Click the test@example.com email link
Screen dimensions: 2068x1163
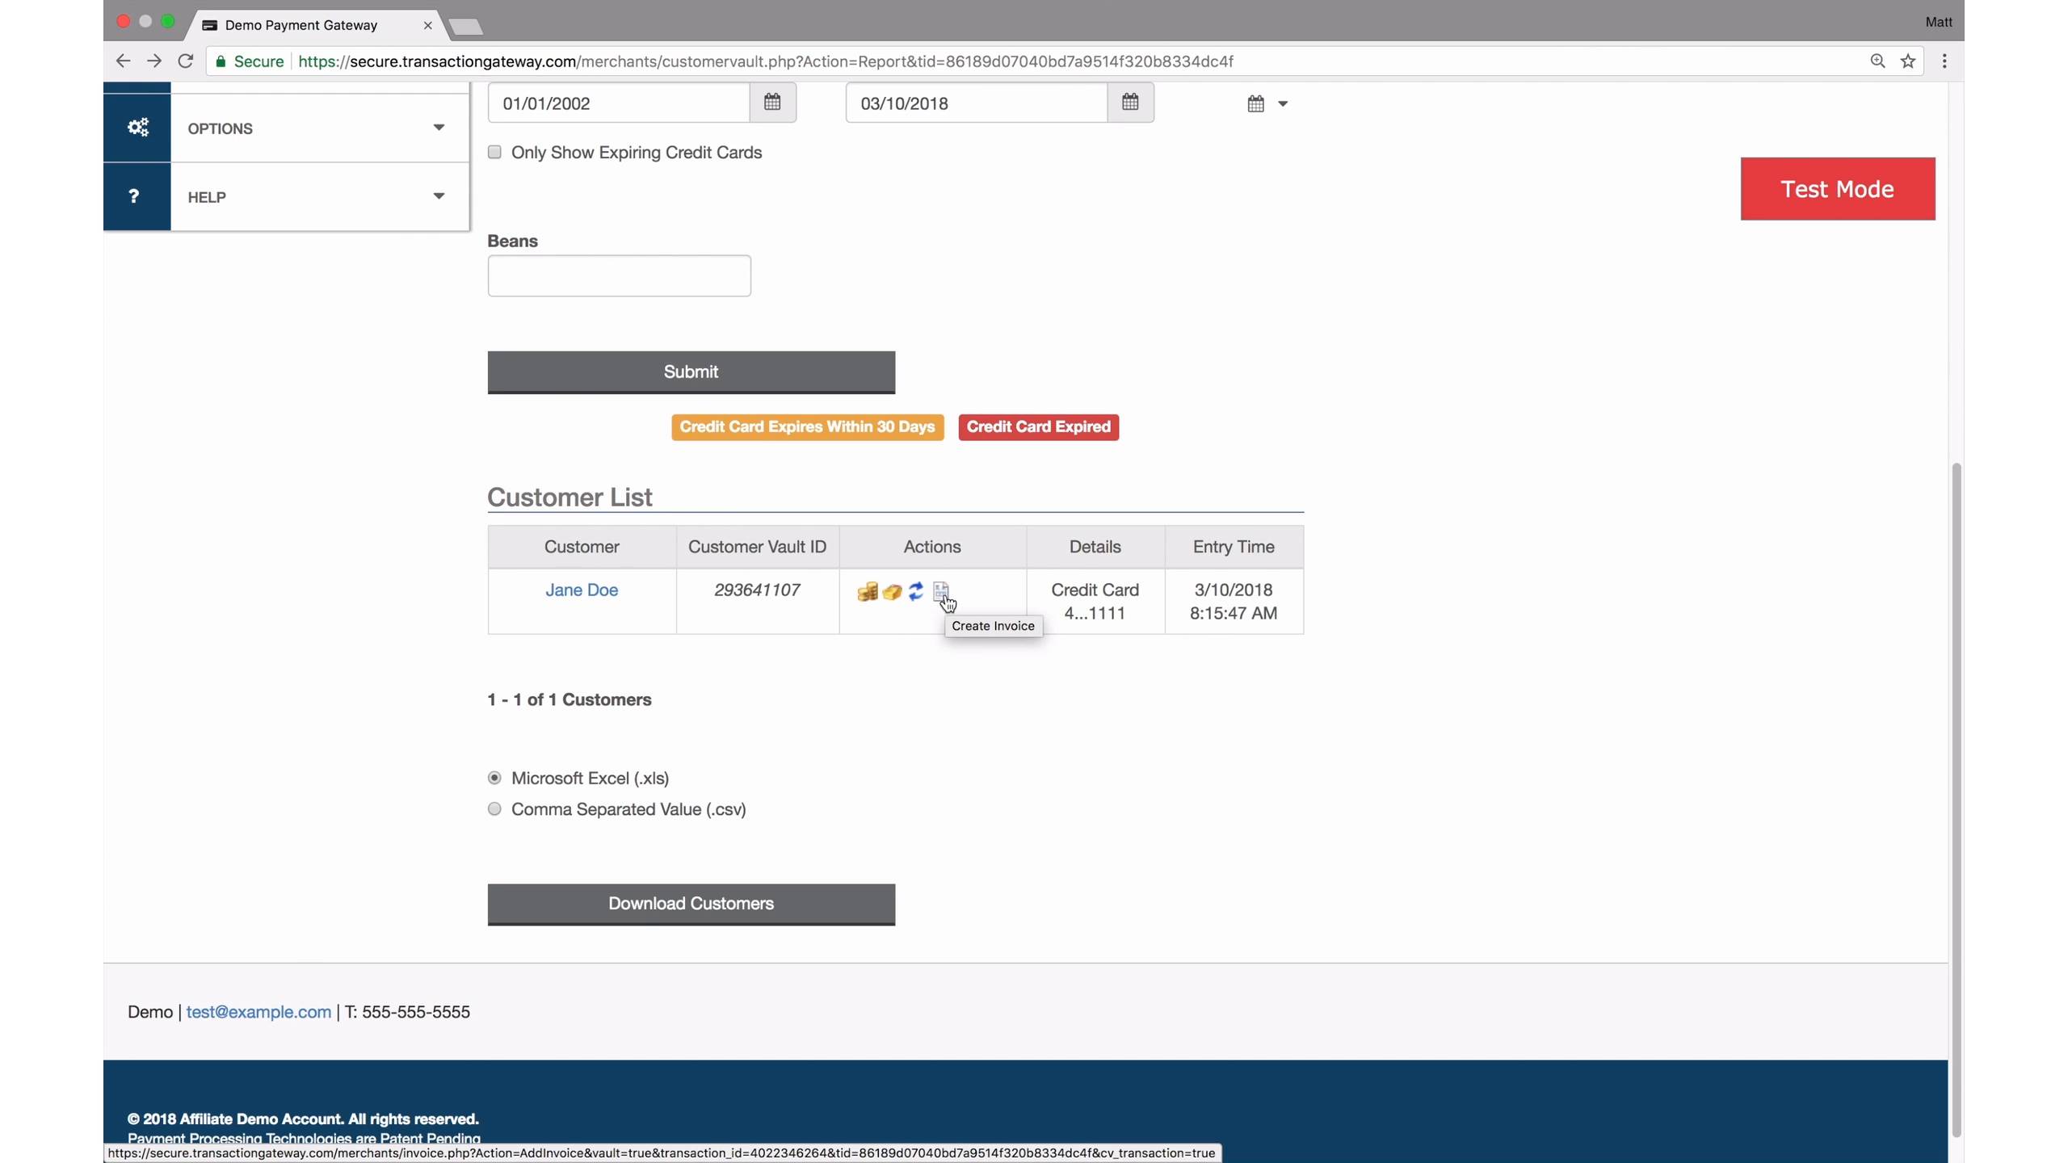click(x=258, y=1012)
